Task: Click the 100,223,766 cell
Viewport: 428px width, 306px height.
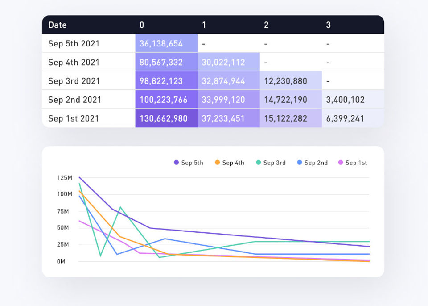Action: coord(166,100)
